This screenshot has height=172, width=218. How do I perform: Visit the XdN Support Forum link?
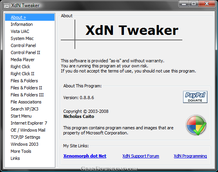pos(141,156)
